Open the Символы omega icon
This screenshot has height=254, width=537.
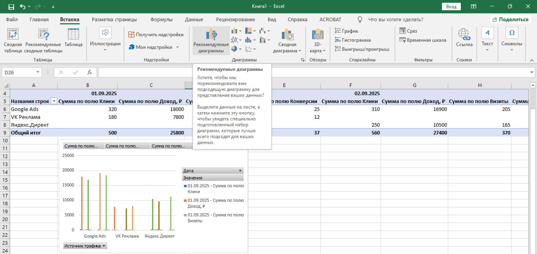(x=512, y=33)
